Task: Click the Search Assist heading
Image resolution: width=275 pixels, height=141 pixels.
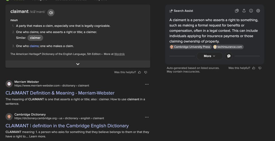Action: [183, 11]
